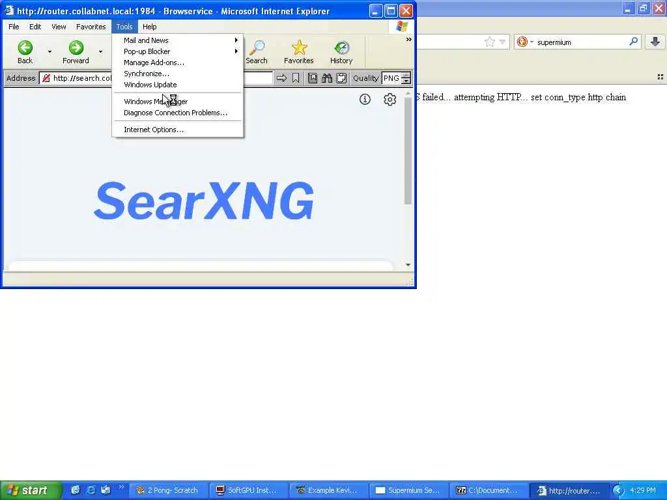Image resolution: width=667 pixels, height=500 pixels.
Task: Open the Forward history dropdown arrow
Action: [101, 52]
